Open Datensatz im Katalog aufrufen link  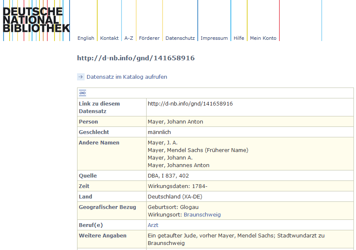click(126, 77)
